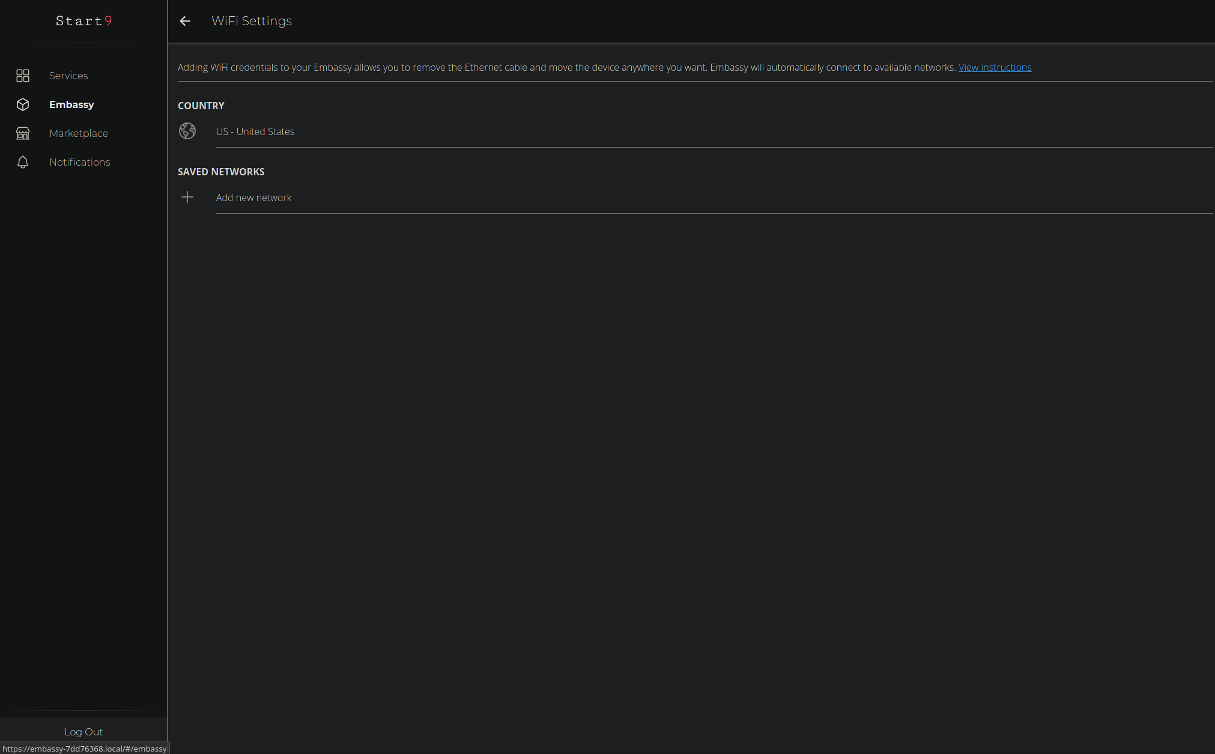1215x754 pixels.
Task: Open Services via the grid icon
Action: tap(23, 76)
